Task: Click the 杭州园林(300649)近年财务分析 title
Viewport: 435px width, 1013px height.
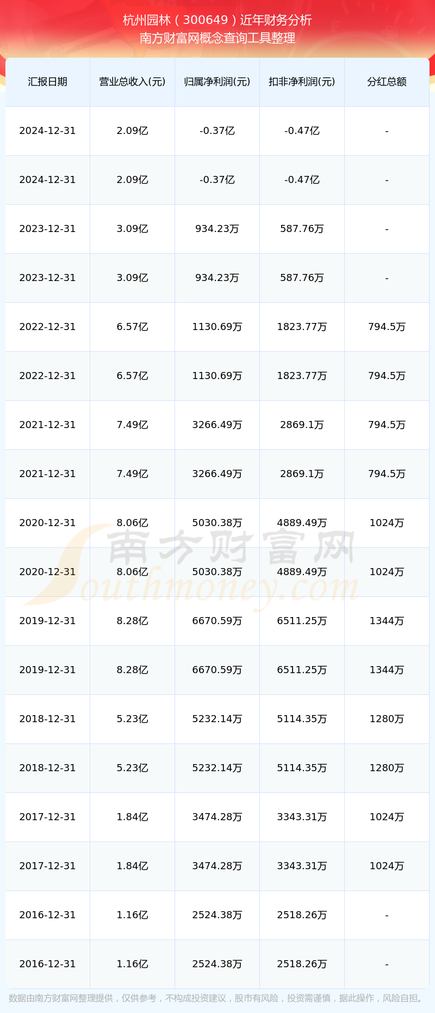Action: 217,20
